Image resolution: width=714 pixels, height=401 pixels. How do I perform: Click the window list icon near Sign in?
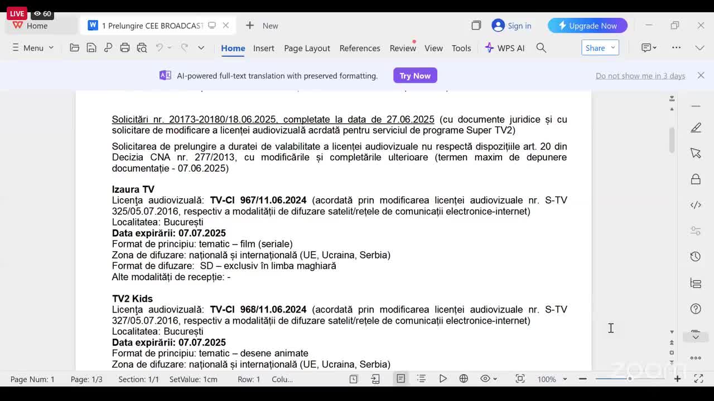[476, 26]
